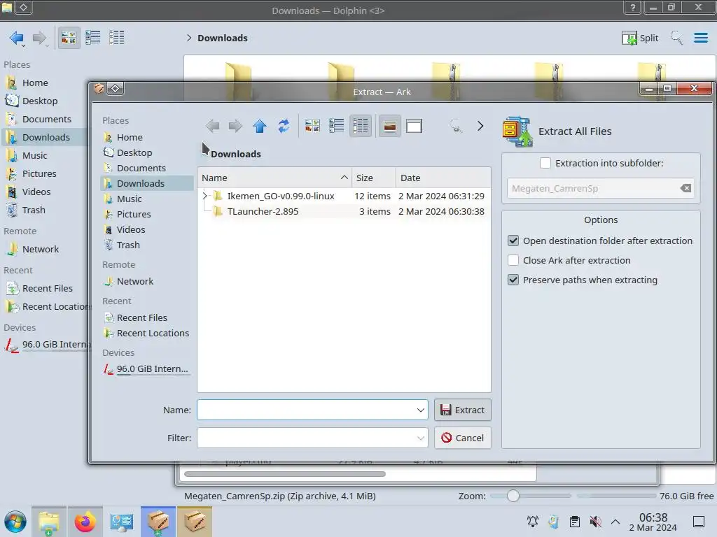The height and width of the screenshot is (537, 717).
Task: Open the application launcher start button
Action: pos(15,522)
